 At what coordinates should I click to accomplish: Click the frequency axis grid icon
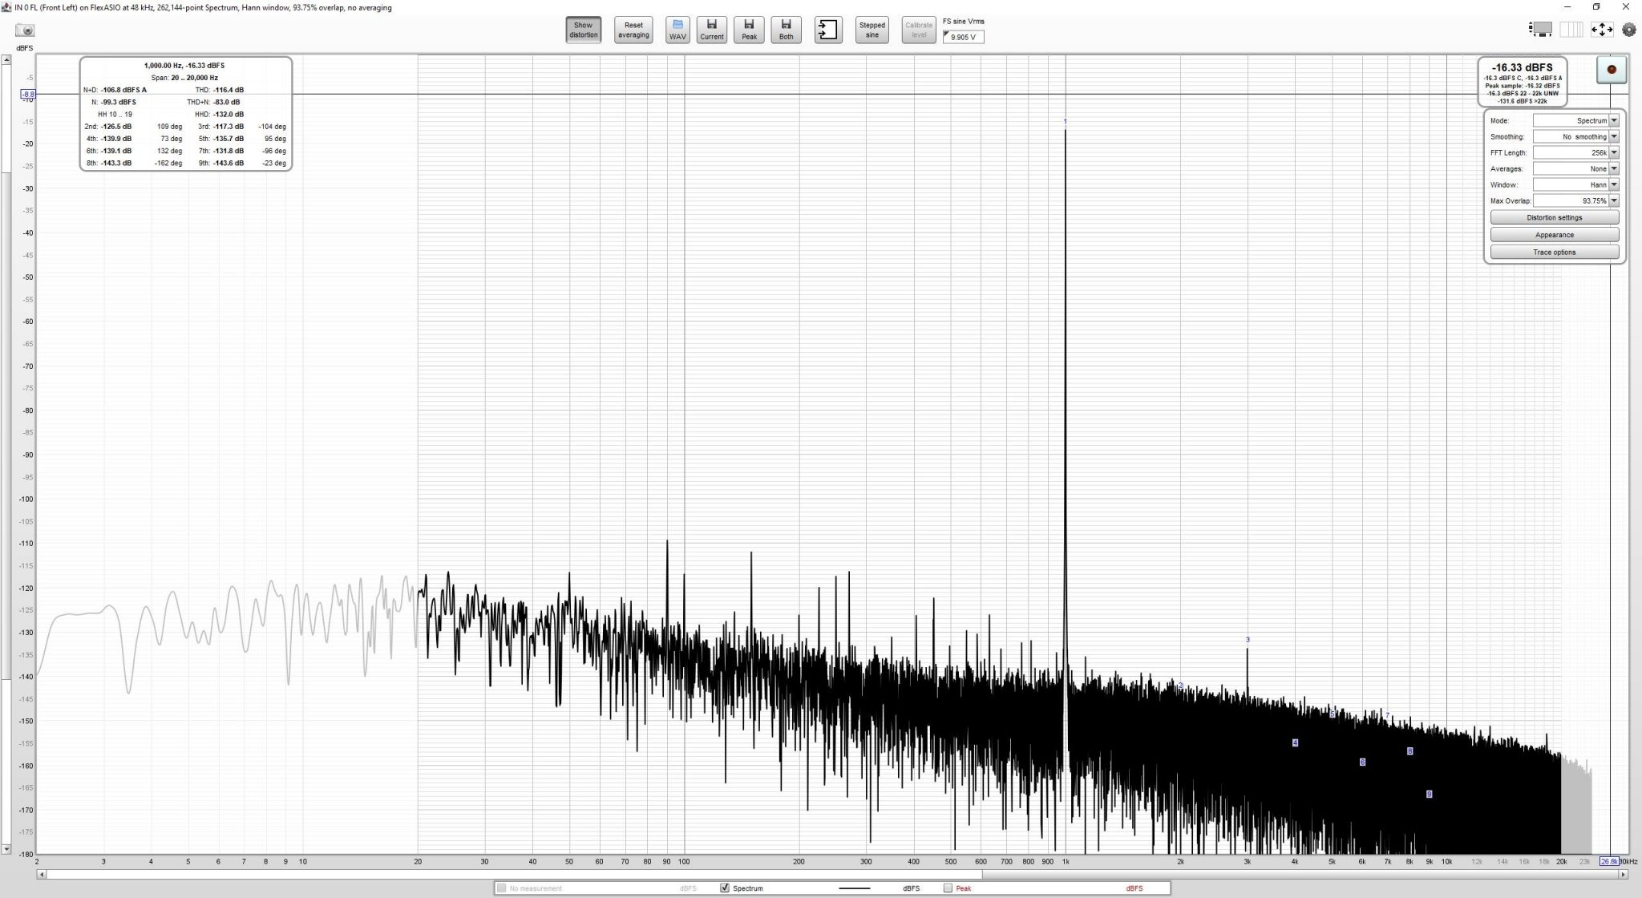tap(1571, 30)
